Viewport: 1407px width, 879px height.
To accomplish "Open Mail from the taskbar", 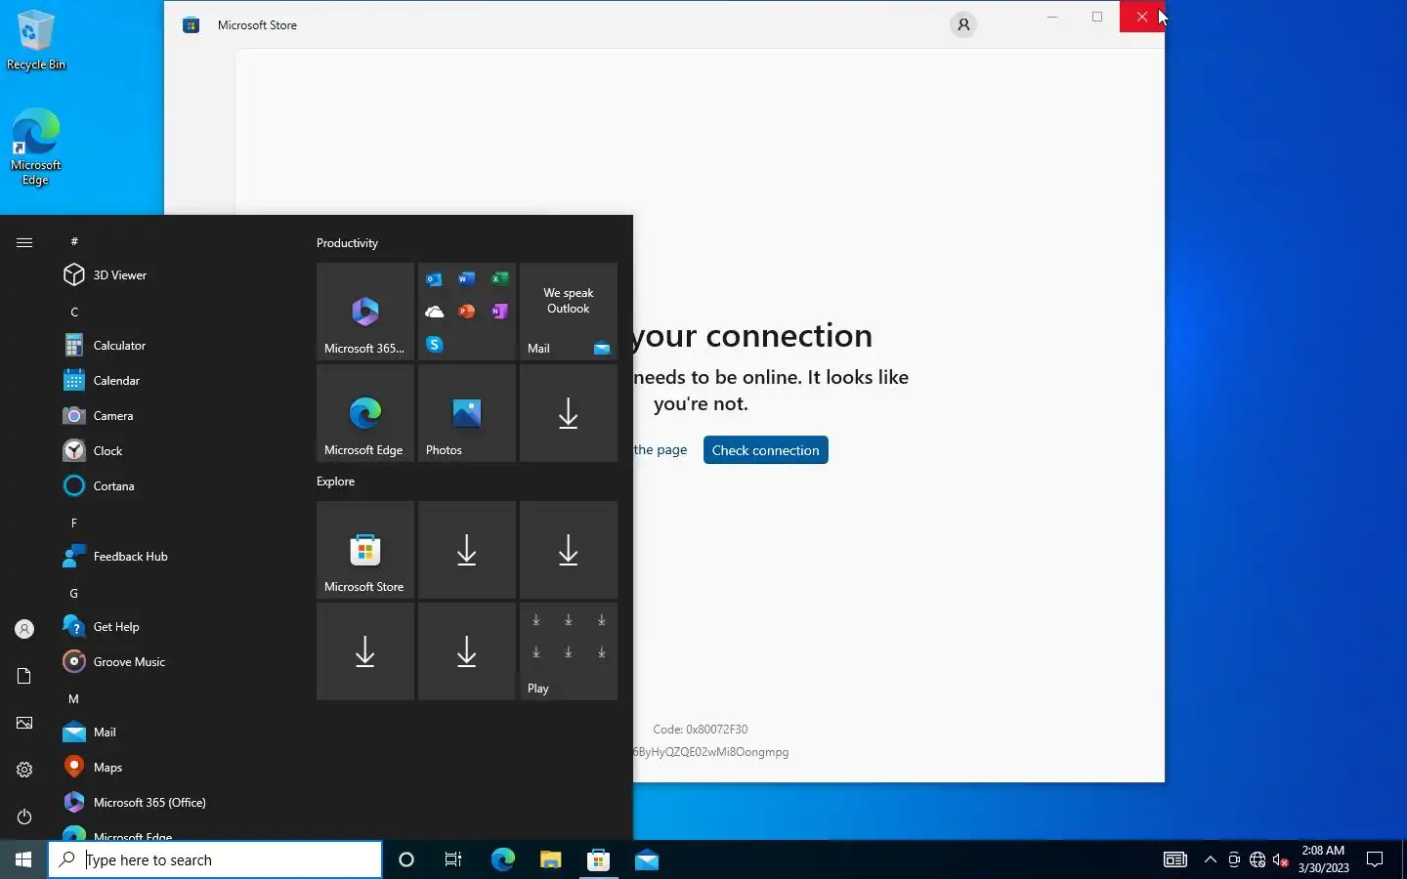I will point(646,859).
